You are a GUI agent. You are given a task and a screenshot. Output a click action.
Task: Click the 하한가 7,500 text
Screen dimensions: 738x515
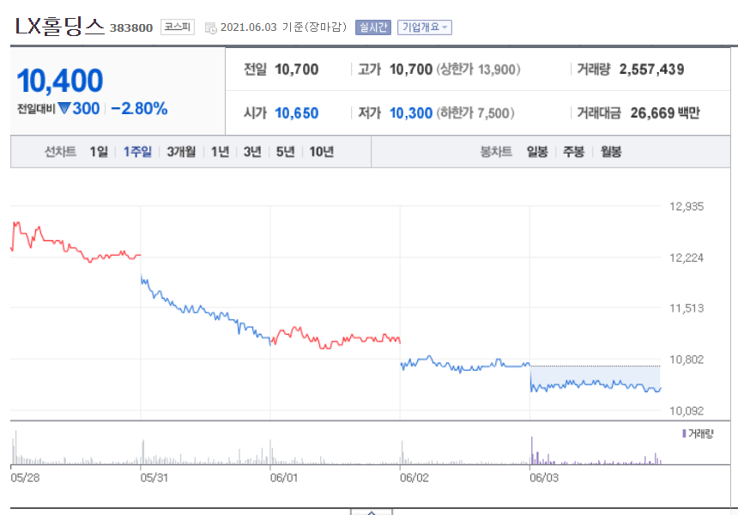coord(475,113)
